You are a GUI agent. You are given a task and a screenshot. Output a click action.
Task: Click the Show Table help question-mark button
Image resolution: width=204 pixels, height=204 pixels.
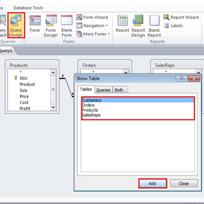point(182,78)
